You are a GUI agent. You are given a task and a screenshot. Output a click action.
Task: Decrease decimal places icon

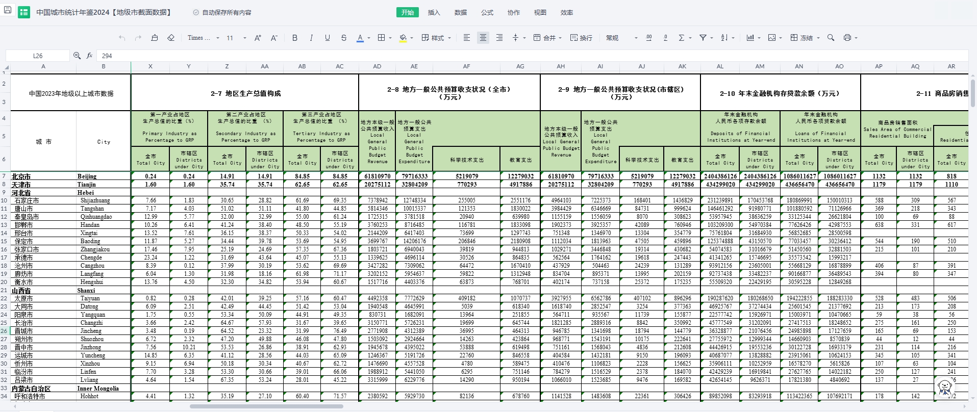point(665,38)
